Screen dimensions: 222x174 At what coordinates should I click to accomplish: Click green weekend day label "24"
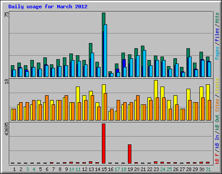[163, 169]
